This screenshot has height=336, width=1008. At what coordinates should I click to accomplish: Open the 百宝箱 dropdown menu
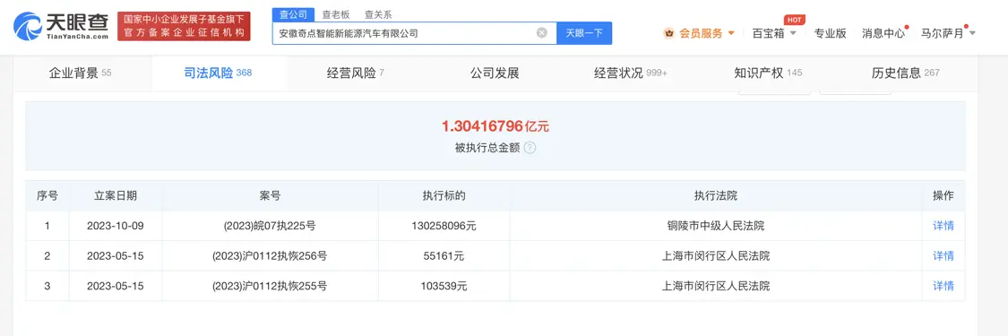(x=774, y=33)
